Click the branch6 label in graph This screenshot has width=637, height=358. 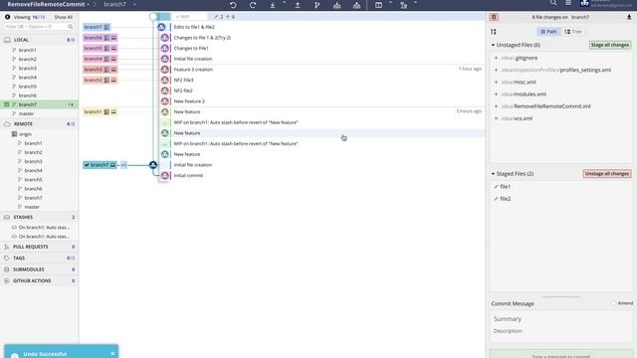100,38
